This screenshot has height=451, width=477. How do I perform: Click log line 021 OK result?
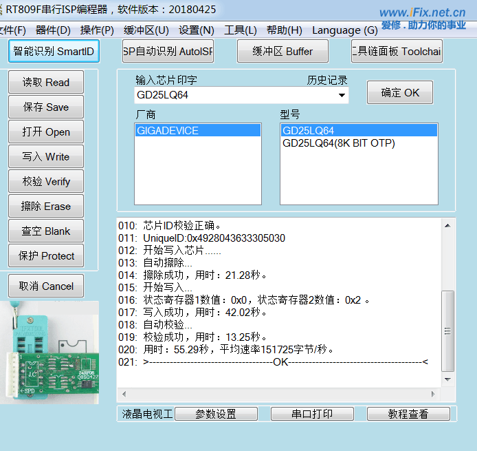coord(273,362)
